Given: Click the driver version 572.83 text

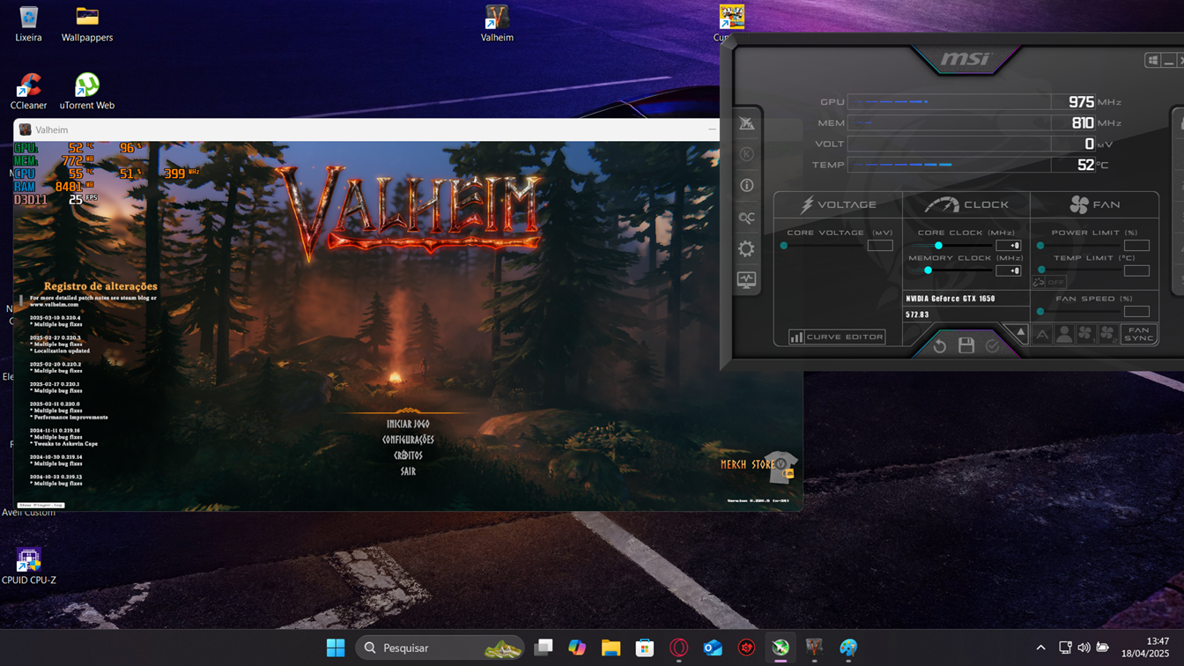Looking at the screenshot, I should tap(917, 314).
